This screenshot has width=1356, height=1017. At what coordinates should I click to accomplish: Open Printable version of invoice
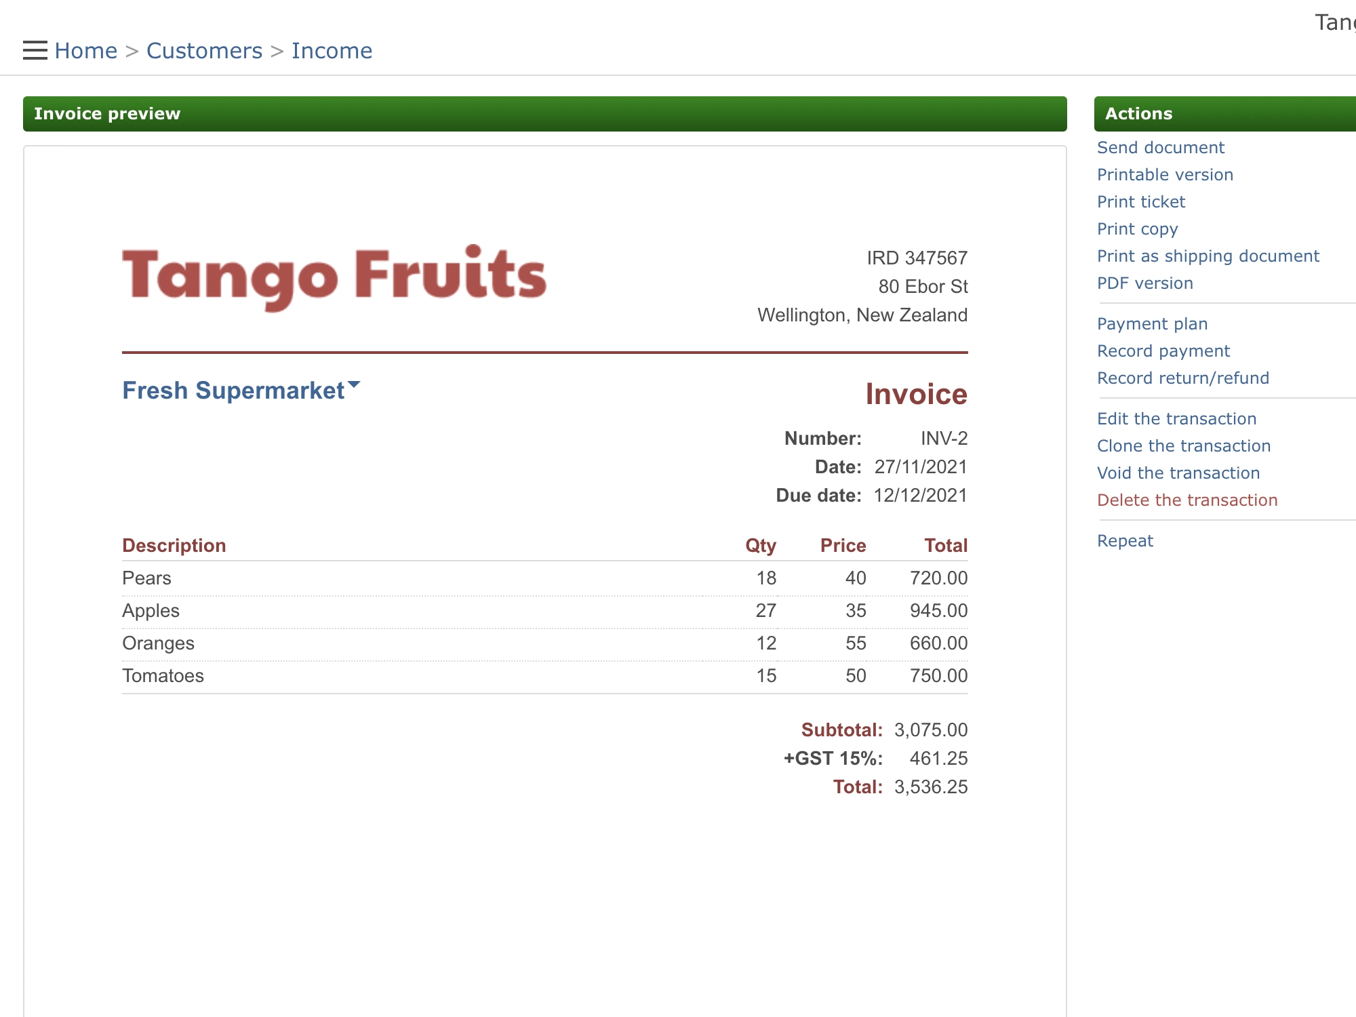[1166, 174]
